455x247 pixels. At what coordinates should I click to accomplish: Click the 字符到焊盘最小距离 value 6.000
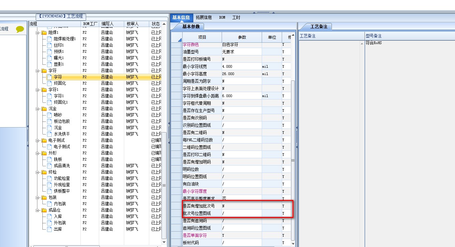[242, 96]
